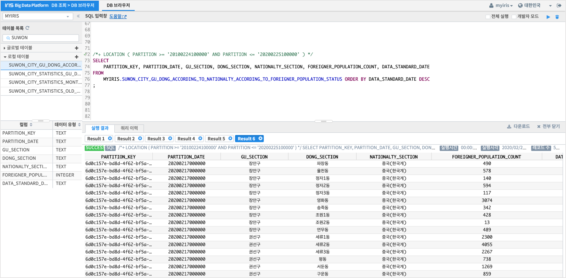Viewport: 566px width, 278px height.
Task: Click the IRIS Big Data Platform logo
Action: 27,5
